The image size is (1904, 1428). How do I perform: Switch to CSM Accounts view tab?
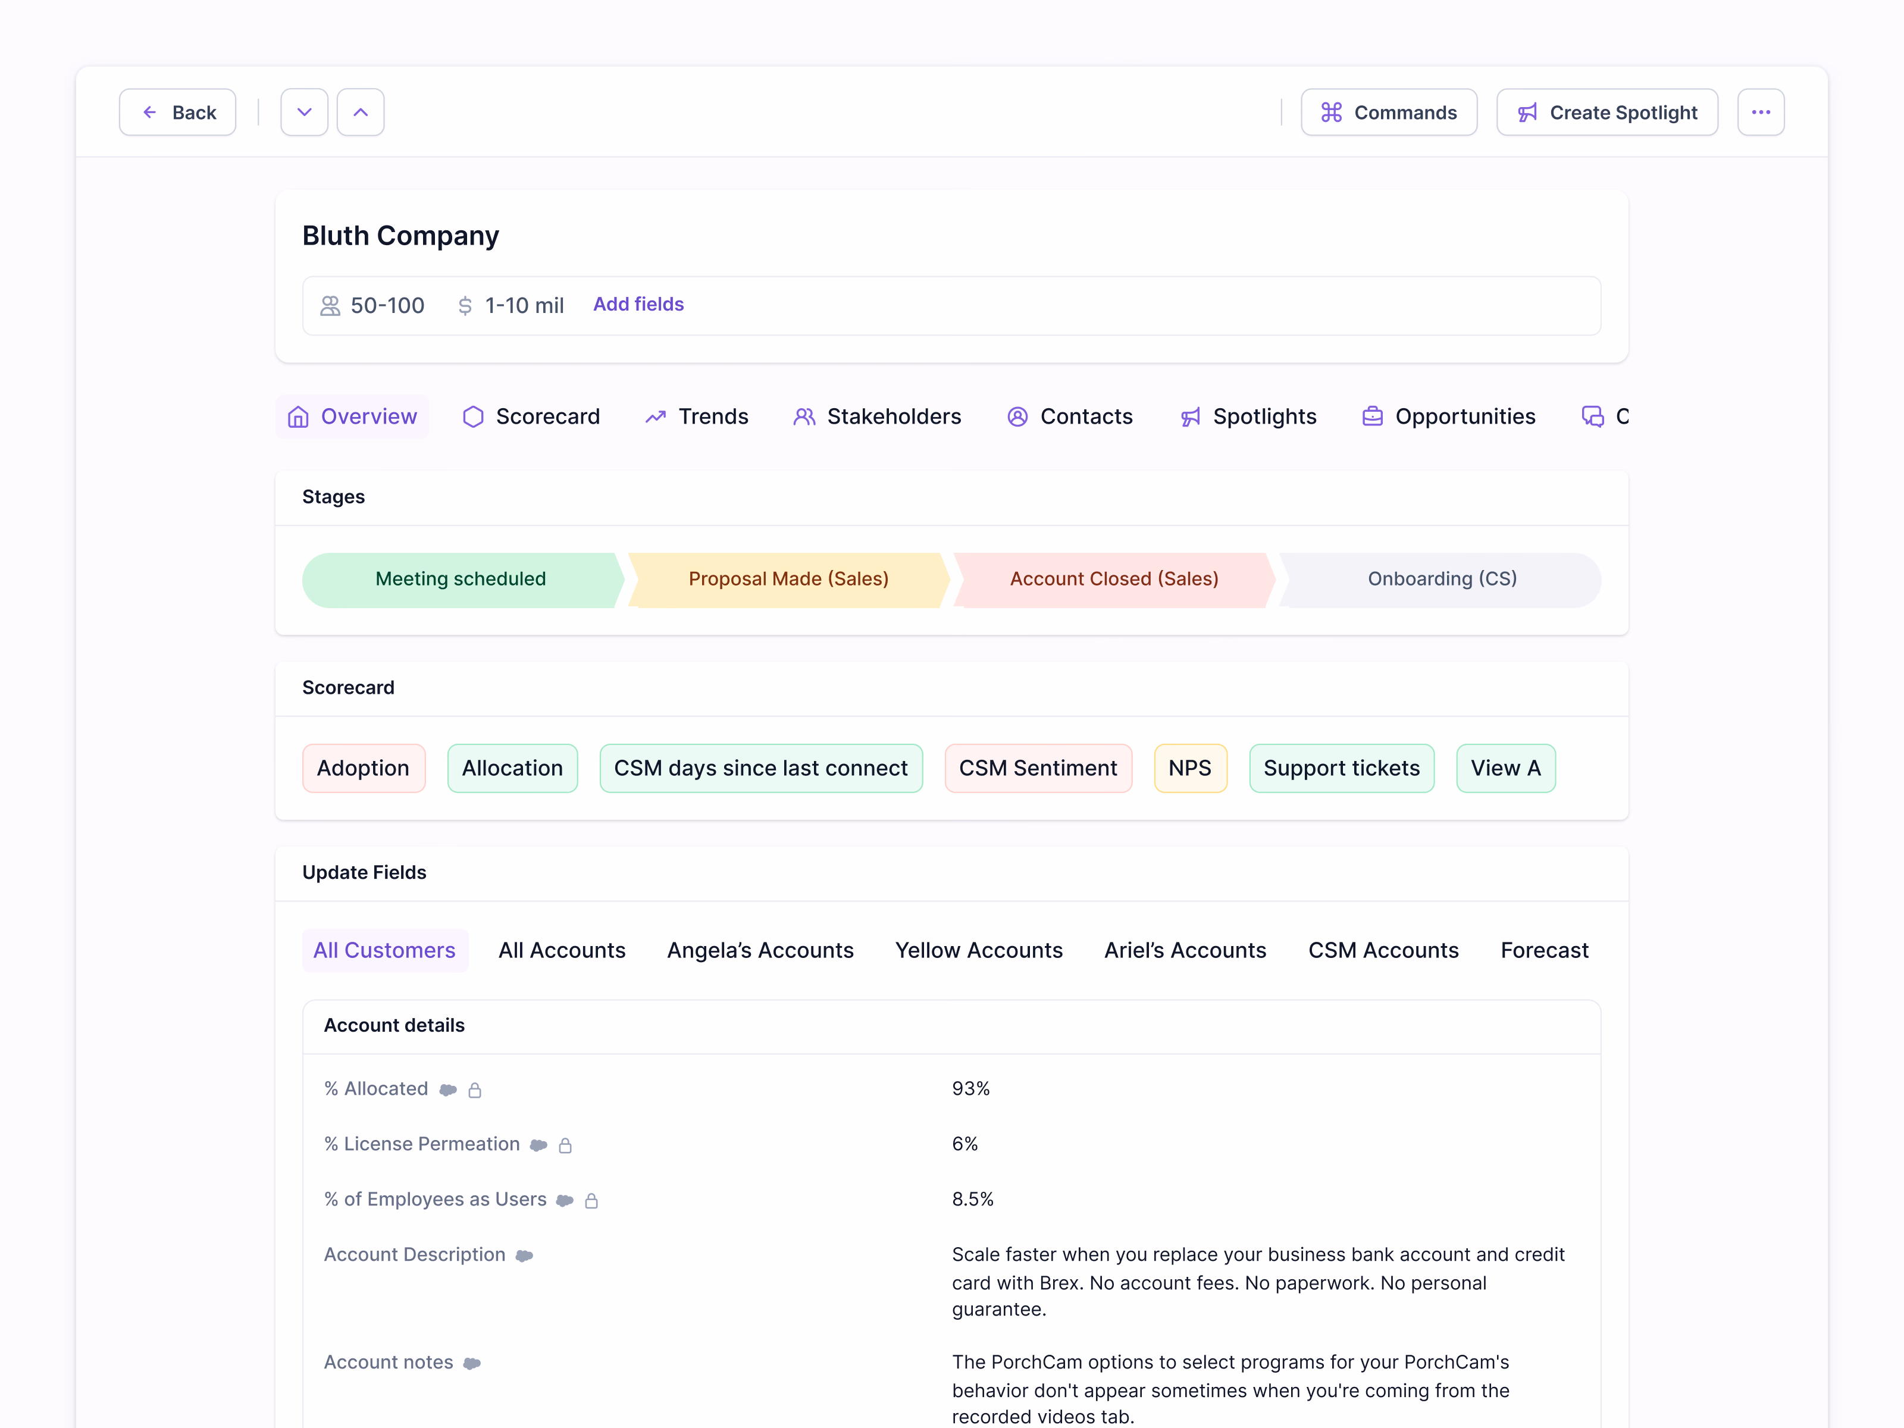coord(1383,950)
